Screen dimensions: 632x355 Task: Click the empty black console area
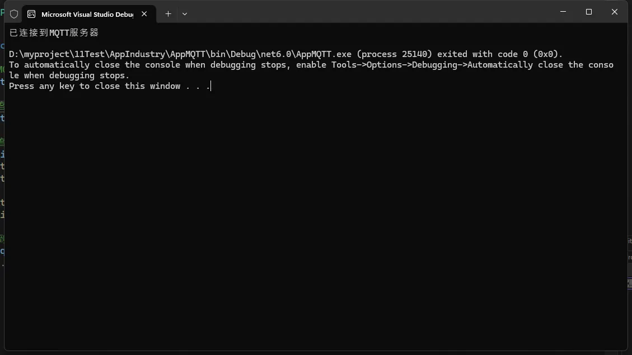[x=313, y=224]
